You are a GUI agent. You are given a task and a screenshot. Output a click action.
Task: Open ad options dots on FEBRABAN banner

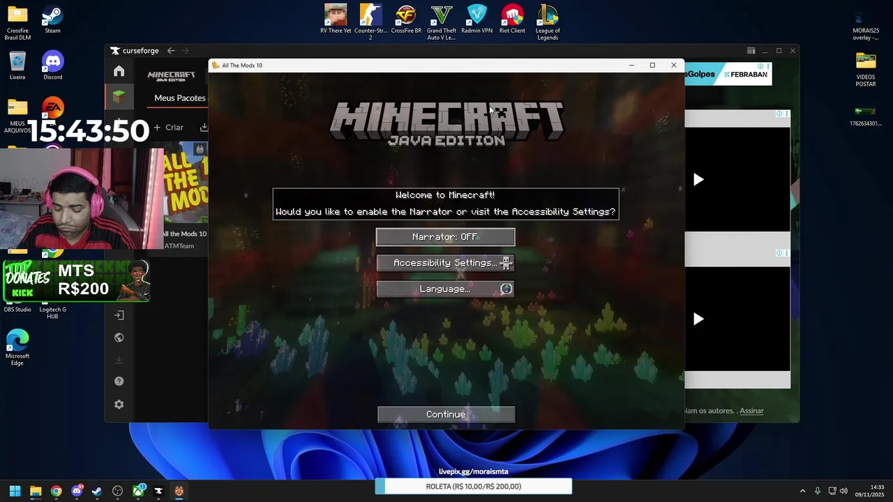coord(768,66)
